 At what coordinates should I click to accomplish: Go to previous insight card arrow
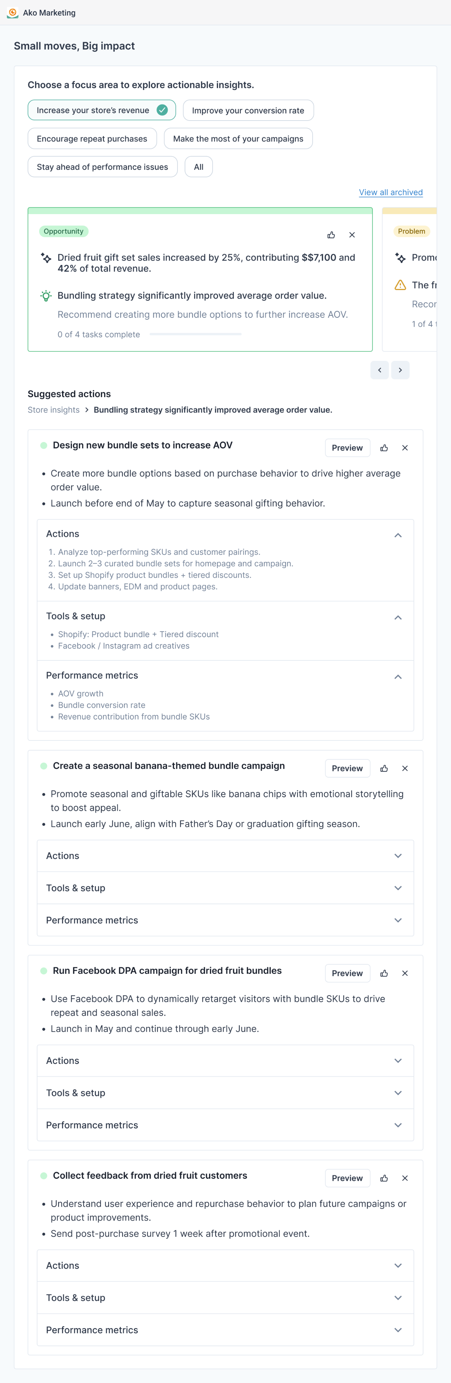[379, 370]
